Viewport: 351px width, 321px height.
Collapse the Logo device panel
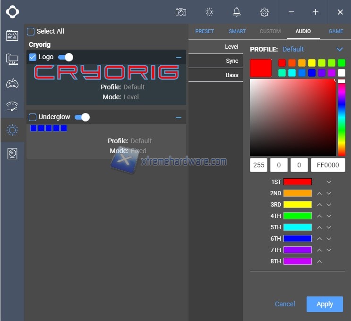tap(178, 58)
